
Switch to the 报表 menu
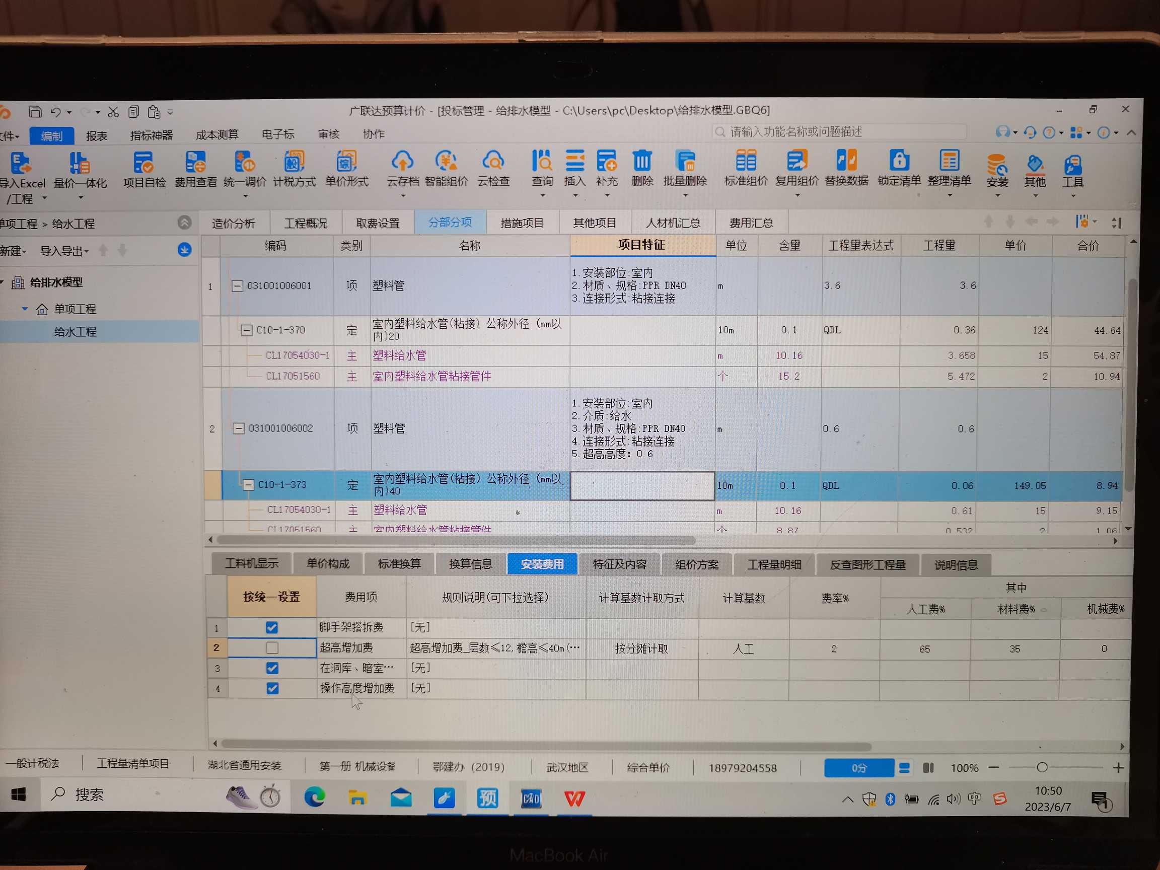point(97,136)
